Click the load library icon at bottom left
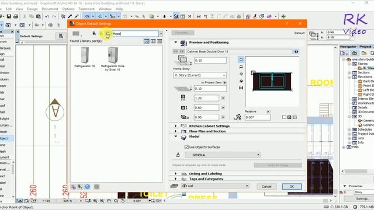This screenshot has width=374, height=210. tap(73, 187)
